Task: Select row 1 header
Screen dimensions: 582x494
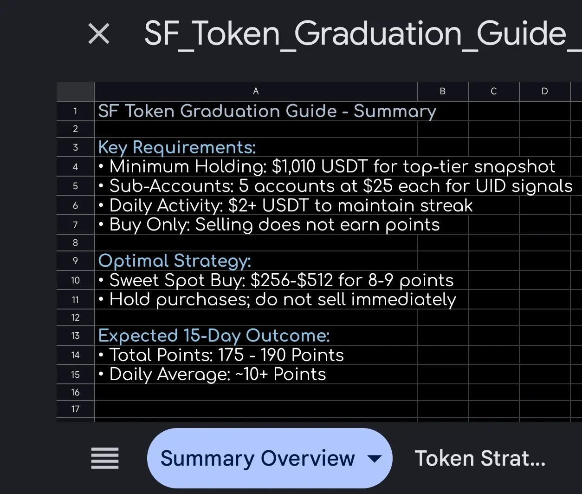Action: tap(75, 112)
